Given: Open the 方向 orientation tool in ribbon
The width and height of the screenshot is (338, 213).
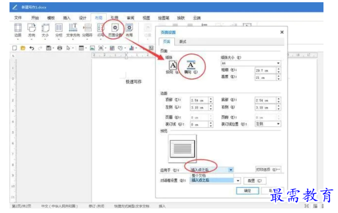Looking at the screenshot, I should pos(31,30).
